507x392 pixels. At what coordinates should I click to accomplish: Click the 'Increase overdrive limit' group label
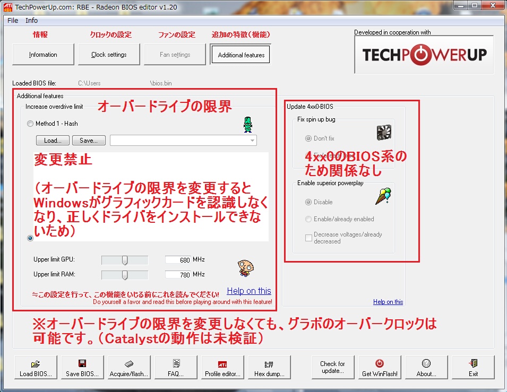[54, 107]
